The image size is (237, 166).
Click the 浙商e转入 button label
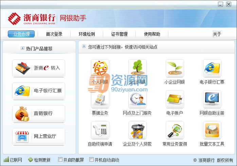[x=47, y=68]
